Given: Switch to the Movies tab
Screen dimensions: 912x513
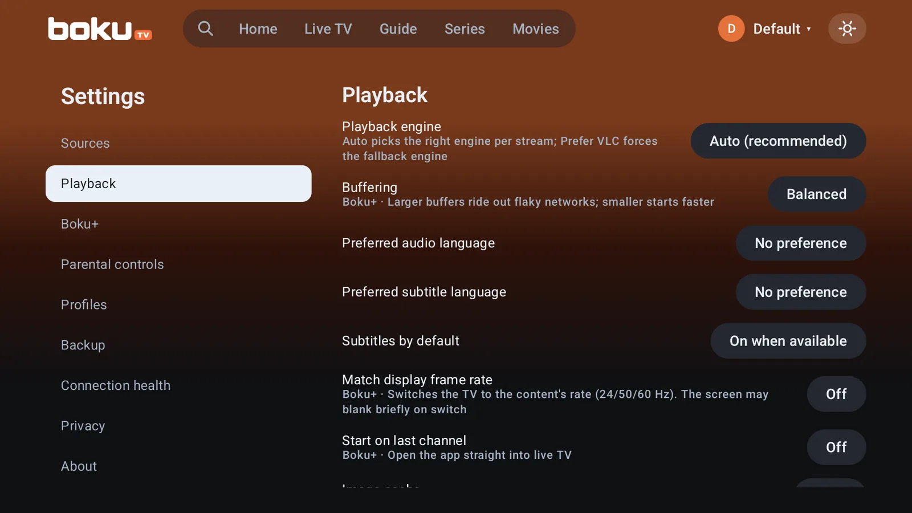Looking at the screenshot, I should pos(536,29).
